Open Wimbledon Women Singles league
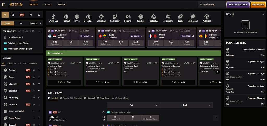 pyautogui.click(x=20, y=49)
